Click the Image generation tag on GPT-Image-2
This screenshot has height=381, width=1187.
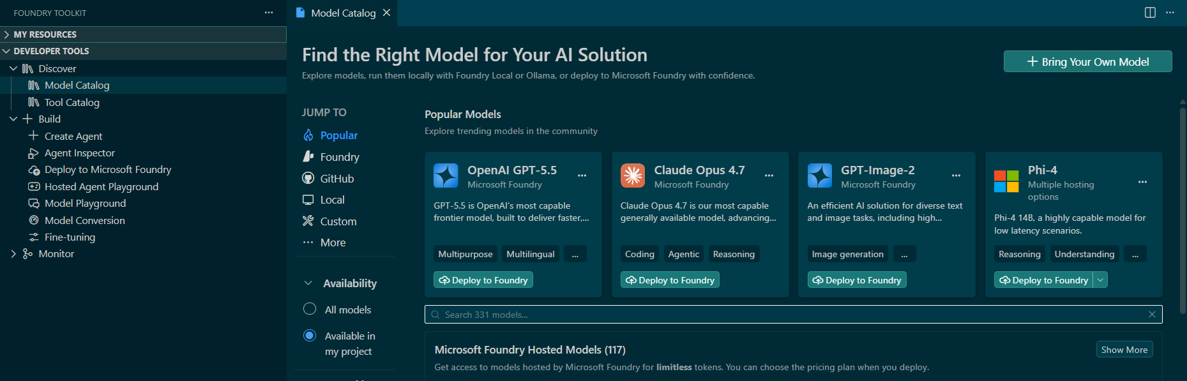[848, 254]
